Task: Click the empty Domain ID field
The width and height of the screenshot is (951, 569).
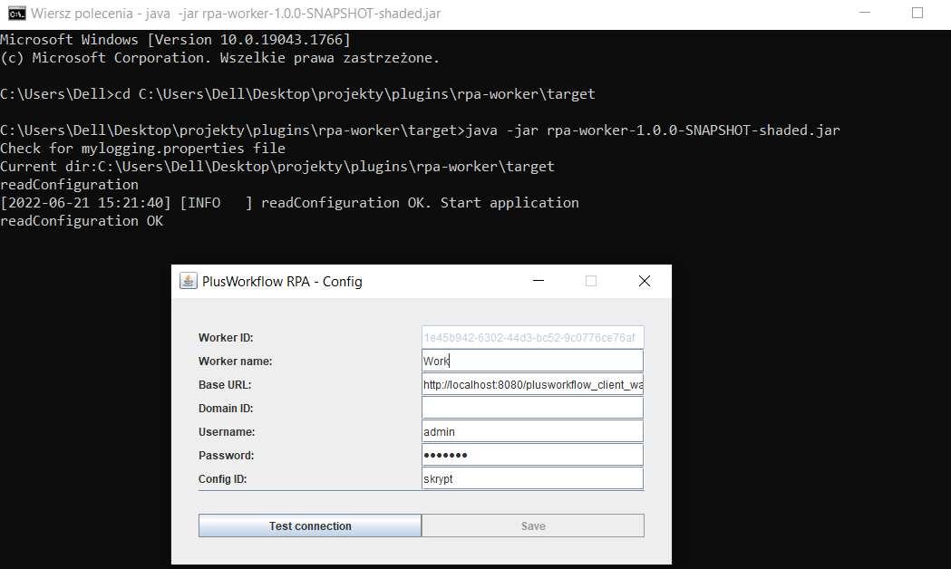Action: [x=532, y=408]
